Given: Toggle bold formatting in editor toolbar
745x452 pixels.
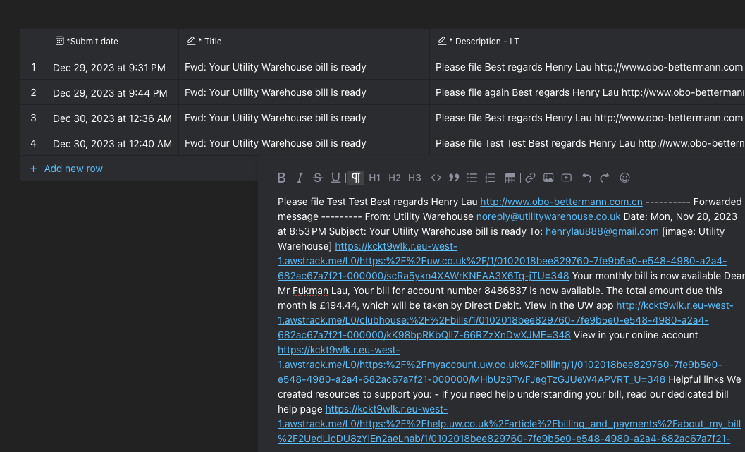Looking at the screenshot, I should coord(281,178).
